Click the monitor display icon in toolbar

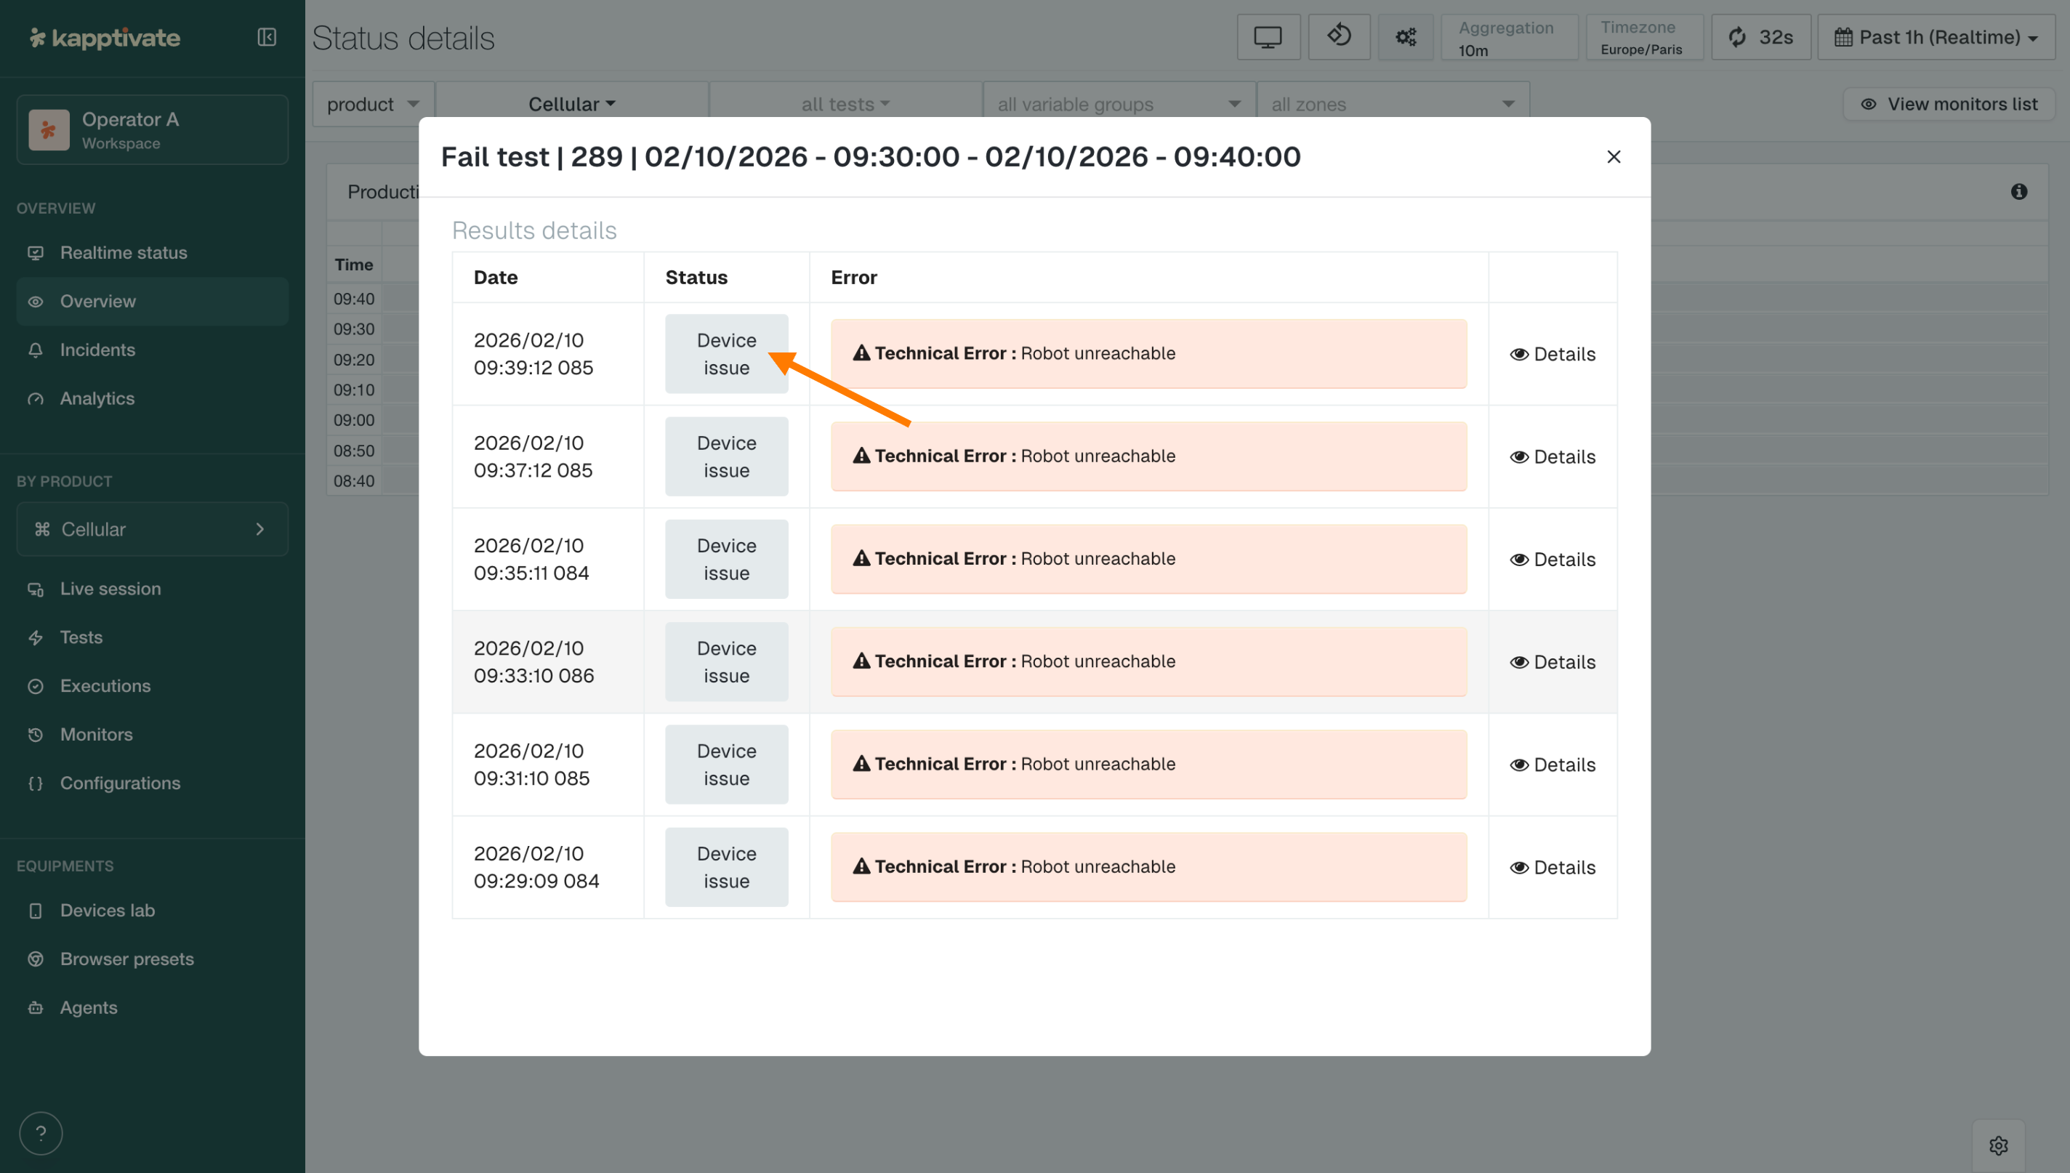coord(1268,37)
